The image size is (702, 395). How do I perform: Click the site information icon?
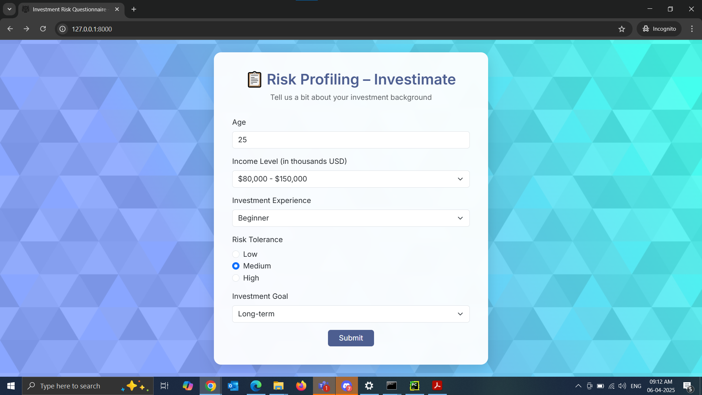coord(63,29)
